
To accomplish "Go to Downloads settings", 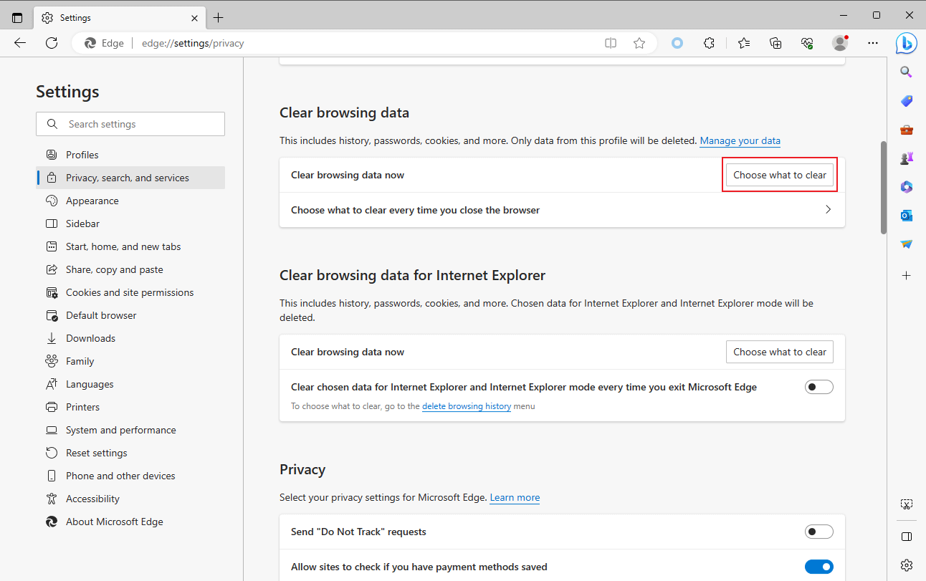I will (x=130, y=338).
